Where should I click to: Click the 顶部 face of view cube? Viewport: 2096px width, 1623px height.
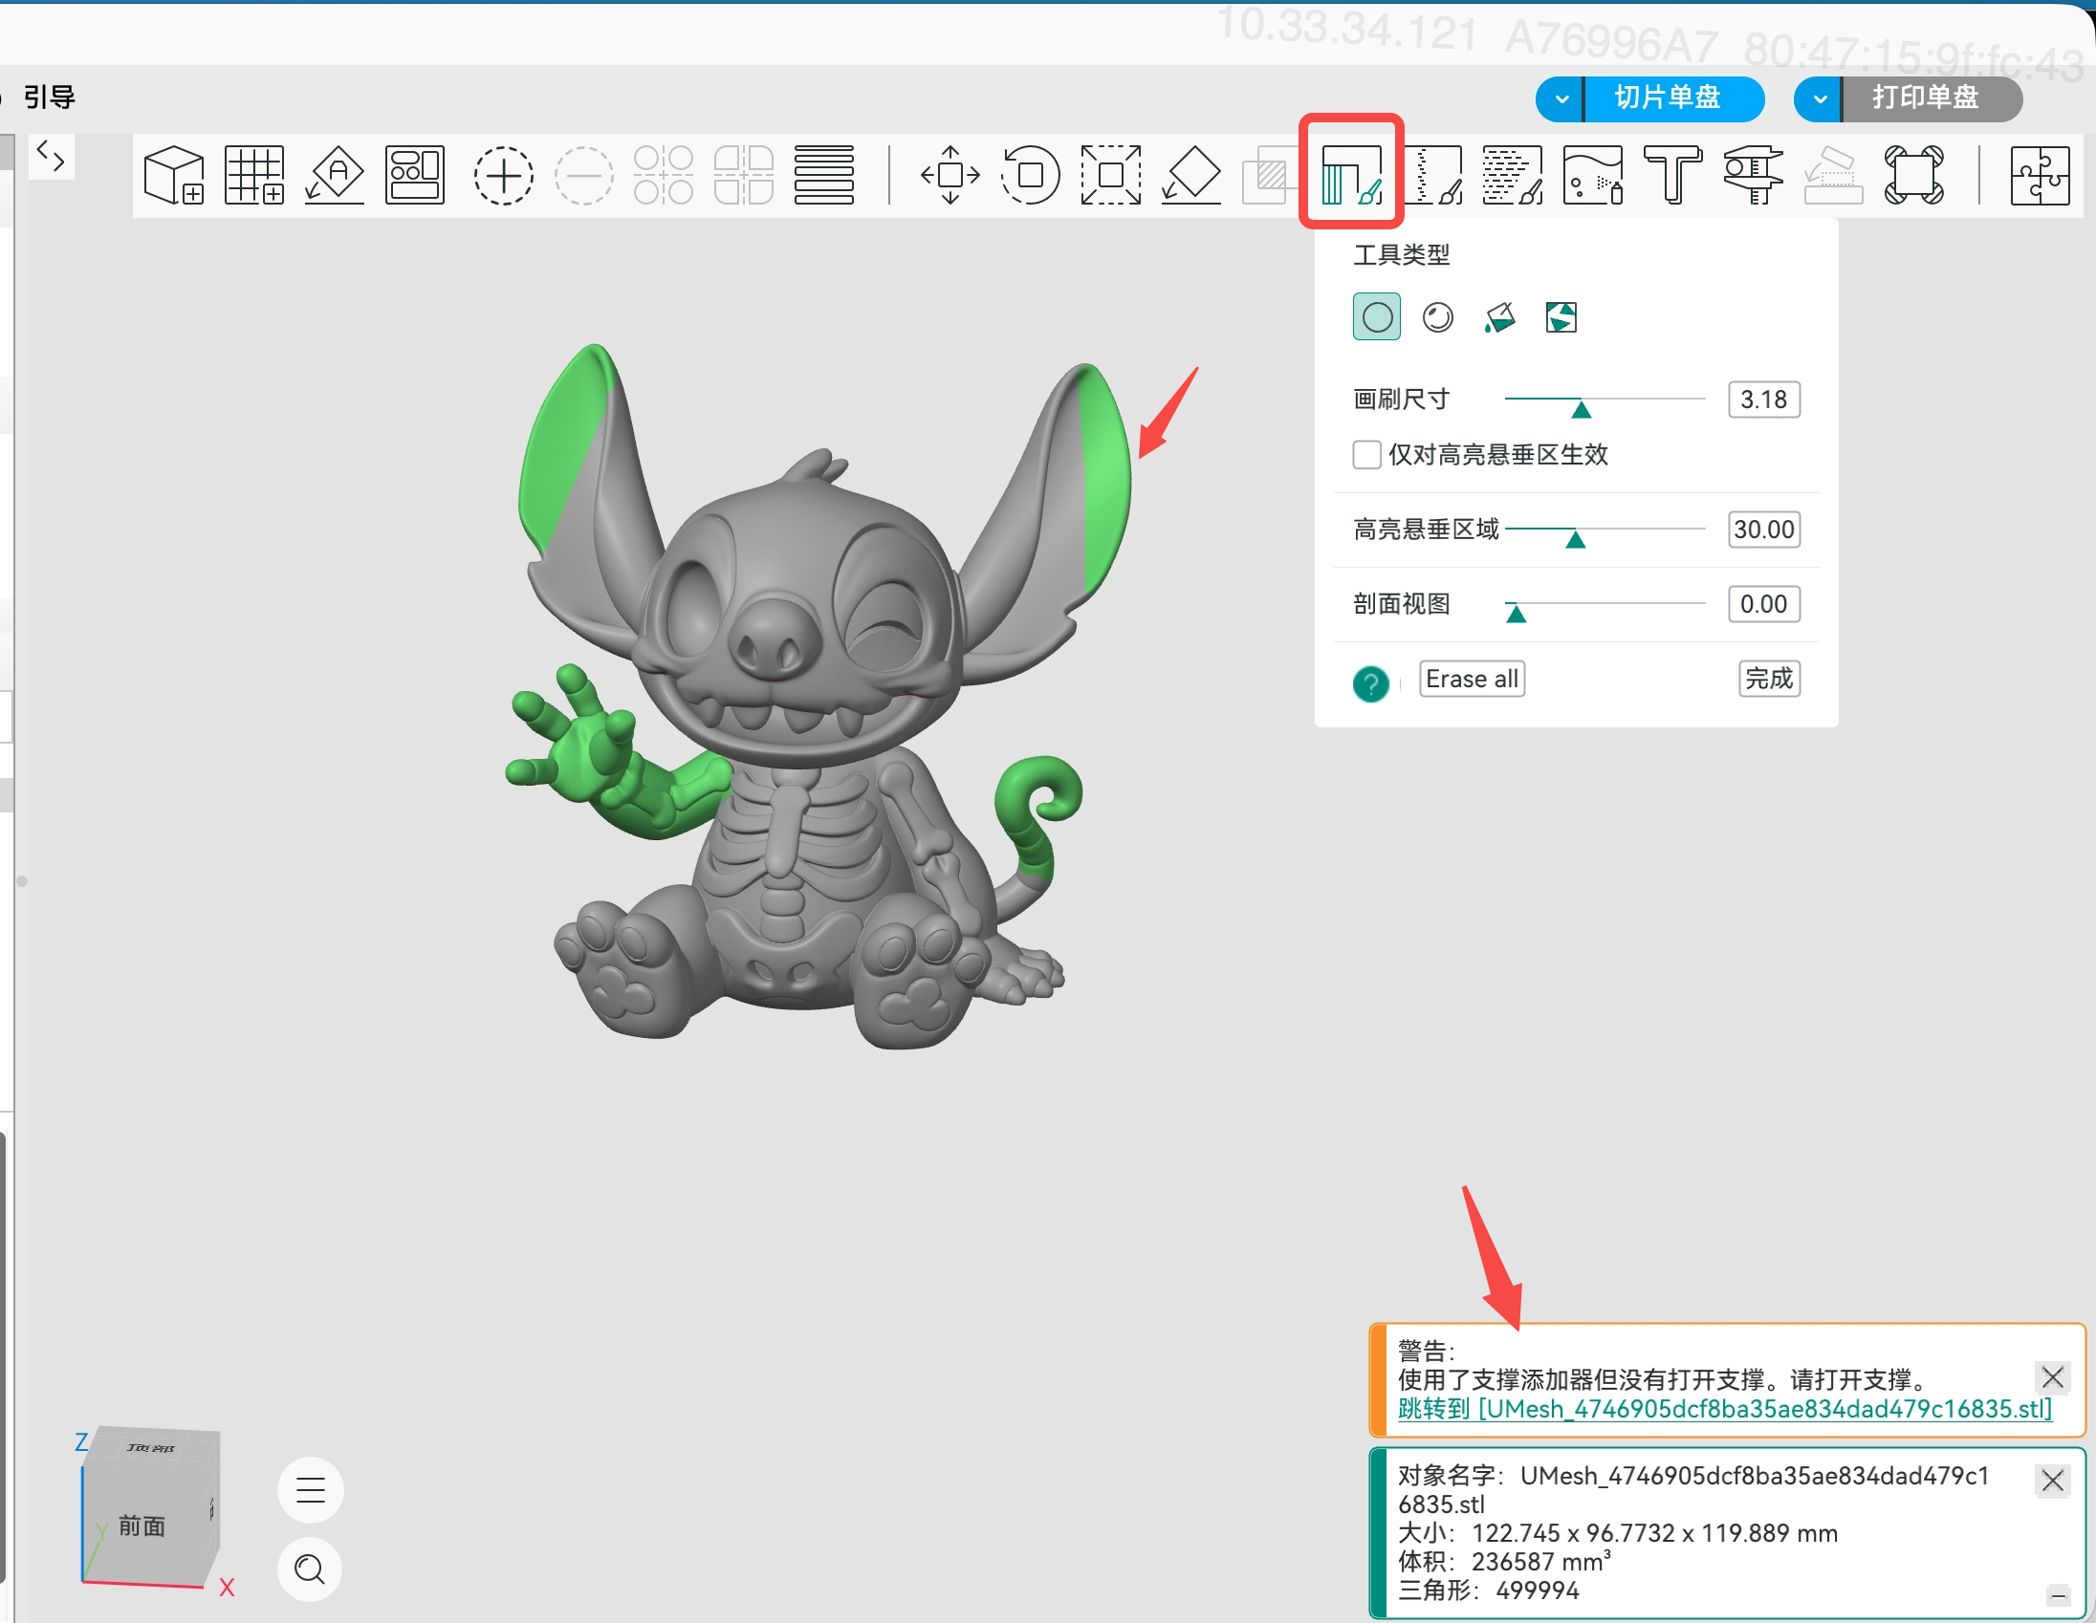[x=152, y=1446]
